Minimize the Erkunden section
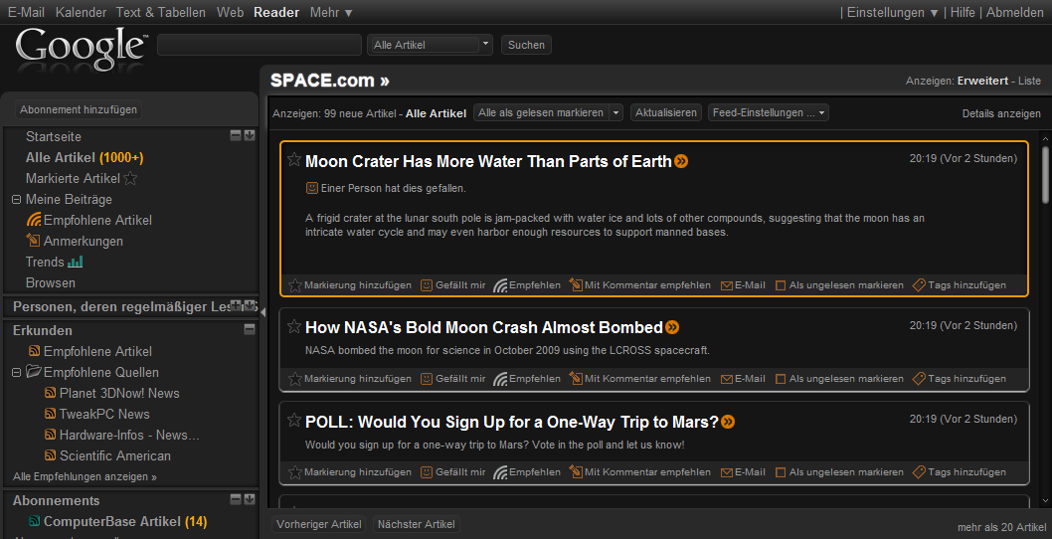This screenshot has width=1052, height=539. 250,329
